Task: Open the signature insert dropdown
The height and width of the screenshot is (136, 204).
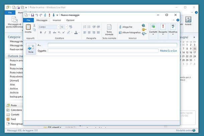Action: [x=144, y=34]
